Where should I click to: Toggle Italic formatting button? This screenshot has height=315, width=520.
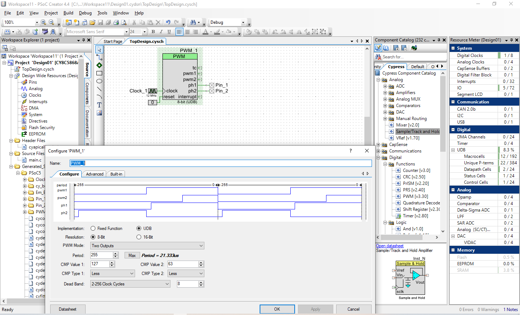(x=161, y=32)
